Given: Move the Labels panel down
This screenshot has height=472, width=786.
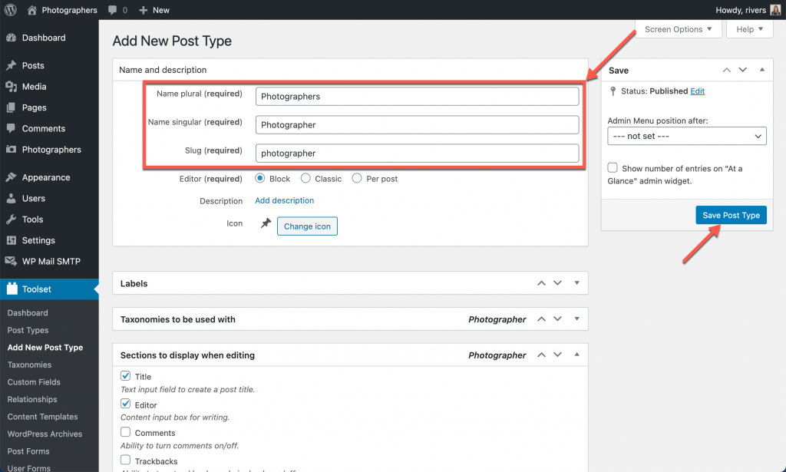Looking at the screenshot, I should (557, 283).
